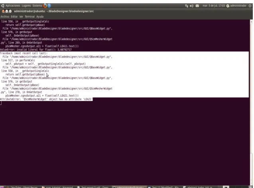This screenshot has width=254, height=188.
Task: Open the mail envelope indicator
Action: click(x=197, y=6)
